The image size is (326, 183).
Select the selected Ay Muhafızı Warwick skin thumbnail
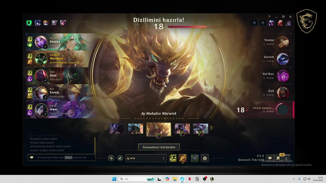coord(159,129)
